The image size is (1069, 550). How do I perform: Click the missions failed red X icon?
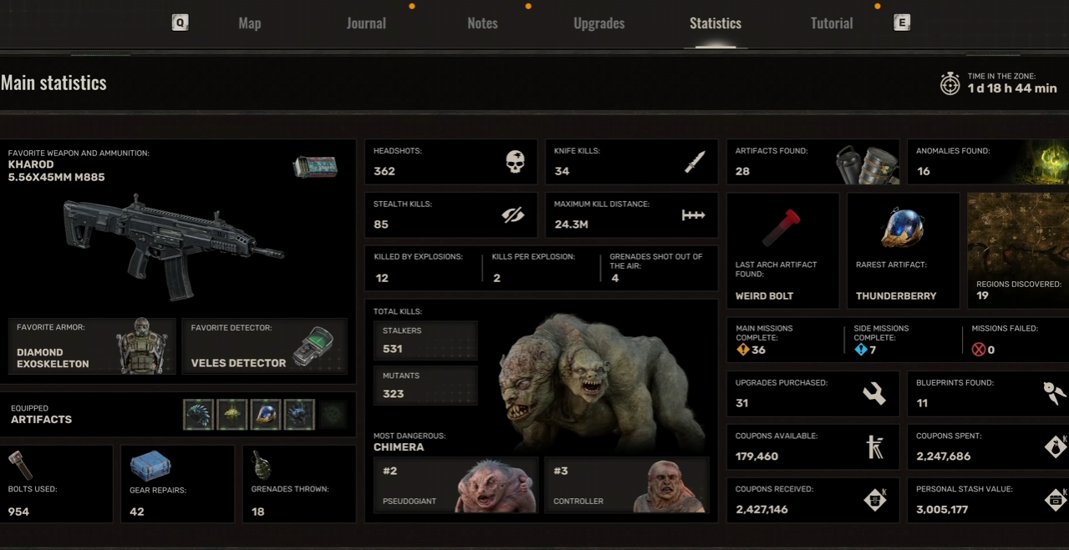979,350
